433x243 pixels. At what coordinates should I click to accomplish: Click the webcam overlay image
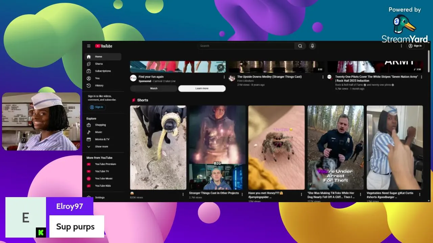point(41,122)
